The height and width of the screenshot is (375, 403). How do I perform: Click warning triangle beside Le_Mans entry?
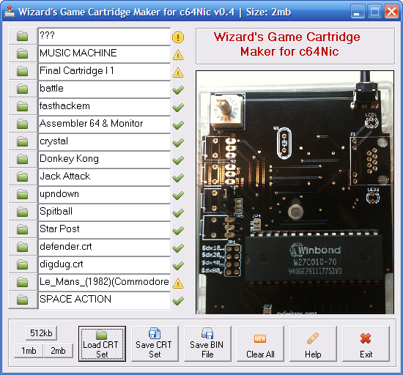pos(178,283)
